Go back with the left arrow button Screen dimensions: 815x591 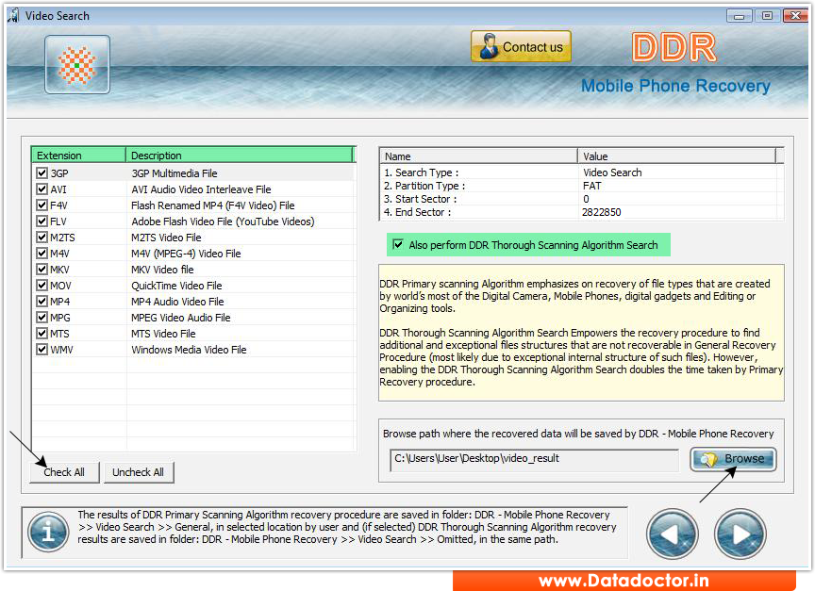(x=672, y=534)
